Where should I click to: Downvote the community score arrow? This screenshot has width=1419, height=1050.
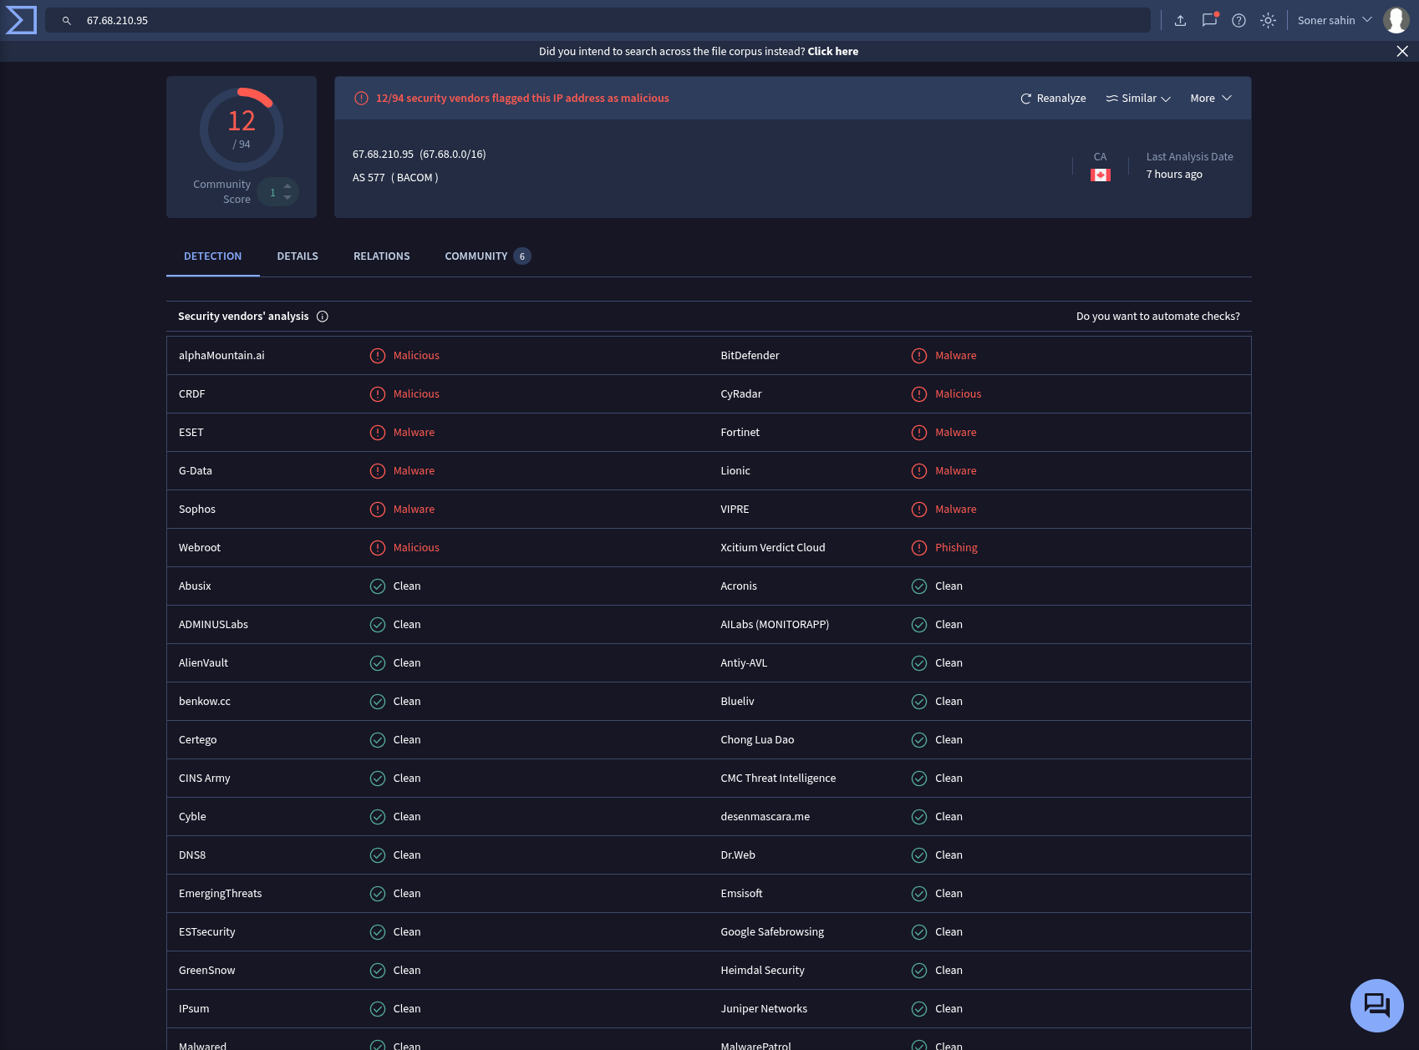(x=287, y=198)
